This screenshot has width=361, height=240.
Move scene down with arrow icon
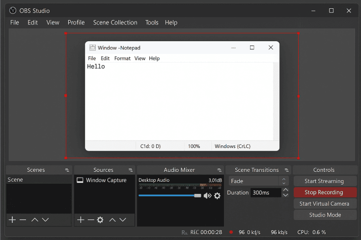coord(45,220)
